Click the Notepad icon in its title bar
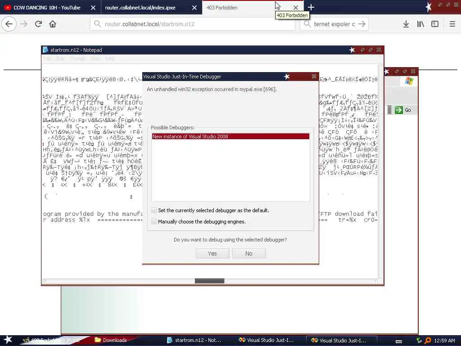This screenshot has height=346, width=461. [x=45, y=50]
